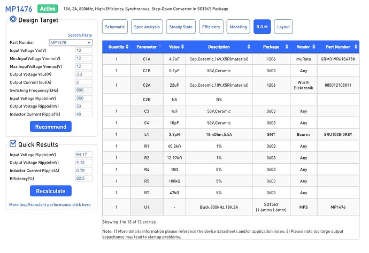Switch to the Modeling tab

tap(238, 27)
